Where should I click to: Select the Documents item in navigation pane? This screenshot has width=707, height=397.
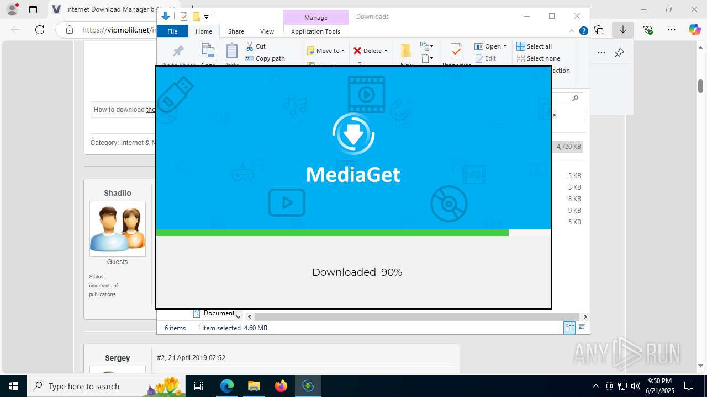tap(214, 313)
